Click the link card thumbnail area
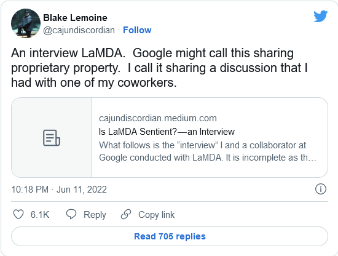 (x=51, y=137)
